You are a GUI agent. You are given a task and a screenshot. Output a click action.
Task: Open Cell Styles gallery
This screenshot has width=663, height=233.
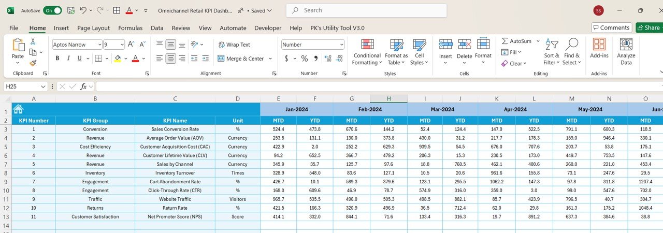click(419, 52)
